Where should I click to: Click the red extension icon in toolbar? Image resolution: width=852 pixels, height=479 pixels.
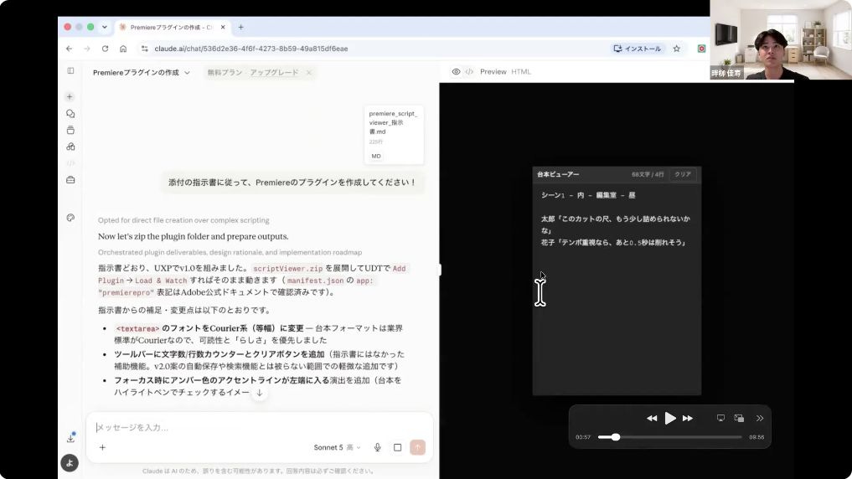[x=701, y=49]
